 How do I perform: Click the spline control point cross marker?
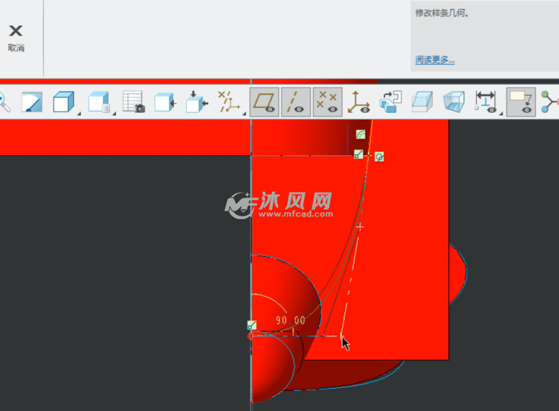(x=360, y=227)
